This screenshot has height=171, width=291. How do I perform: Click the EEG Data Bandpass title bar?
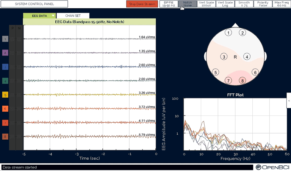(x=89, y=22)
